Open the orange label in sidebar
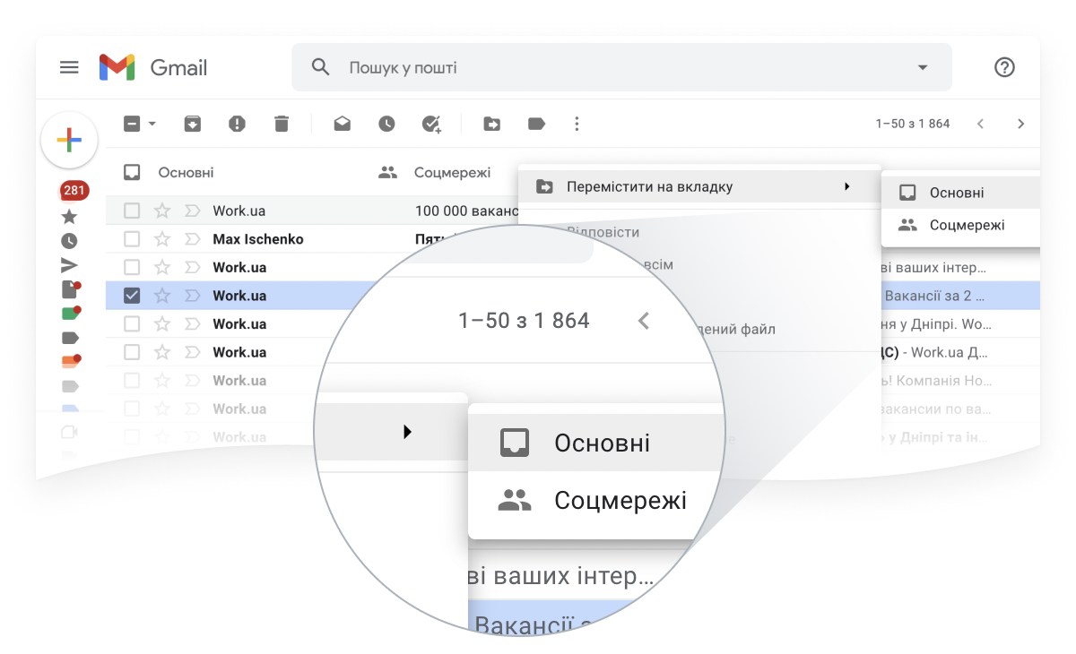 tap(70, 361)
